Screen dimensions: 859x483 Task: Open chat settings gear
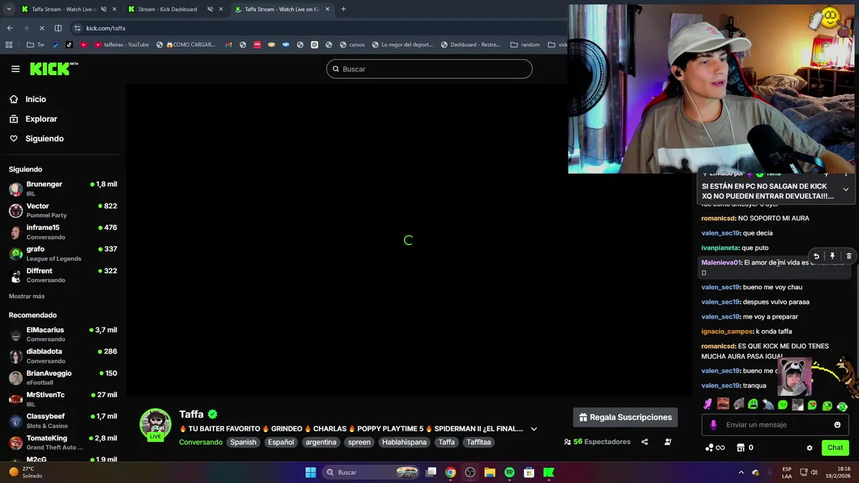(x=809, y=448)
